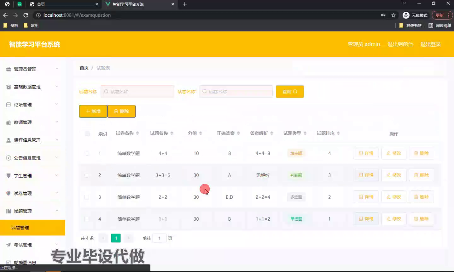Click the 学生管理 sidebar icon

[9, 176]
